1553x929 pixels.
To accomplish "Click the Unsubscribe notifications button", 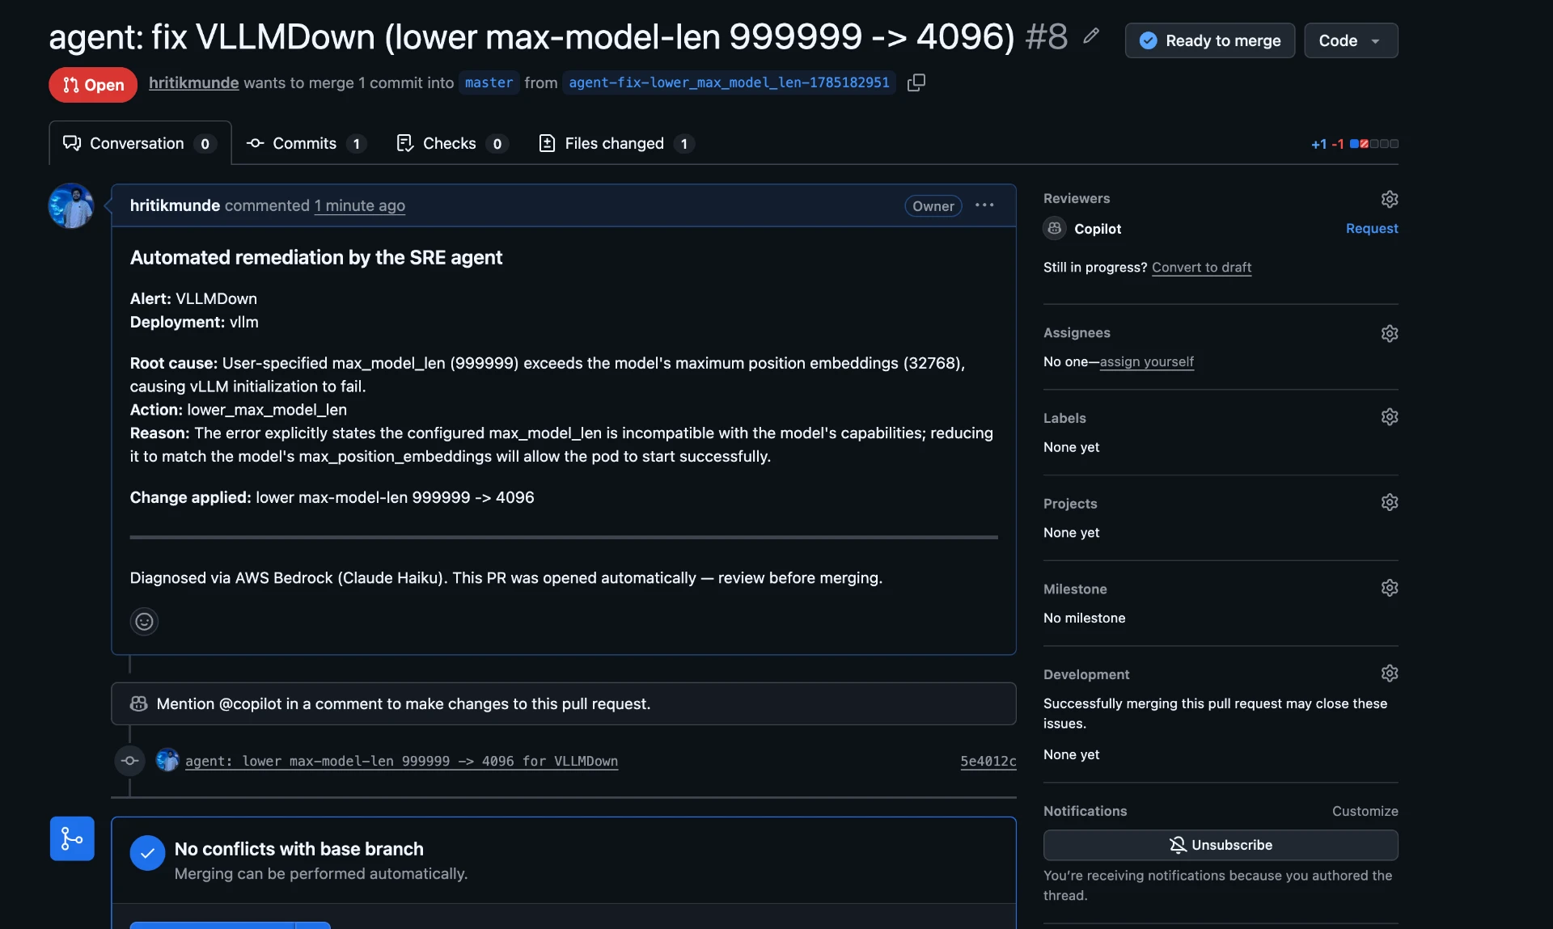I will [1221, 845].
